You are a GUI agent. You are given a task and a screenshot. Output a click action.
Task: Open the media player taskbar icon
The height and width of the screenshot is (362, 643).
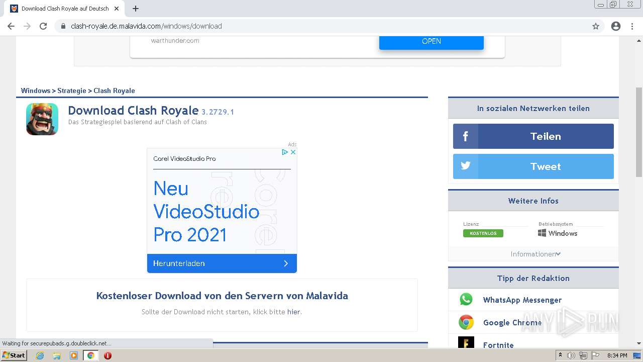[x=74, y=355]
